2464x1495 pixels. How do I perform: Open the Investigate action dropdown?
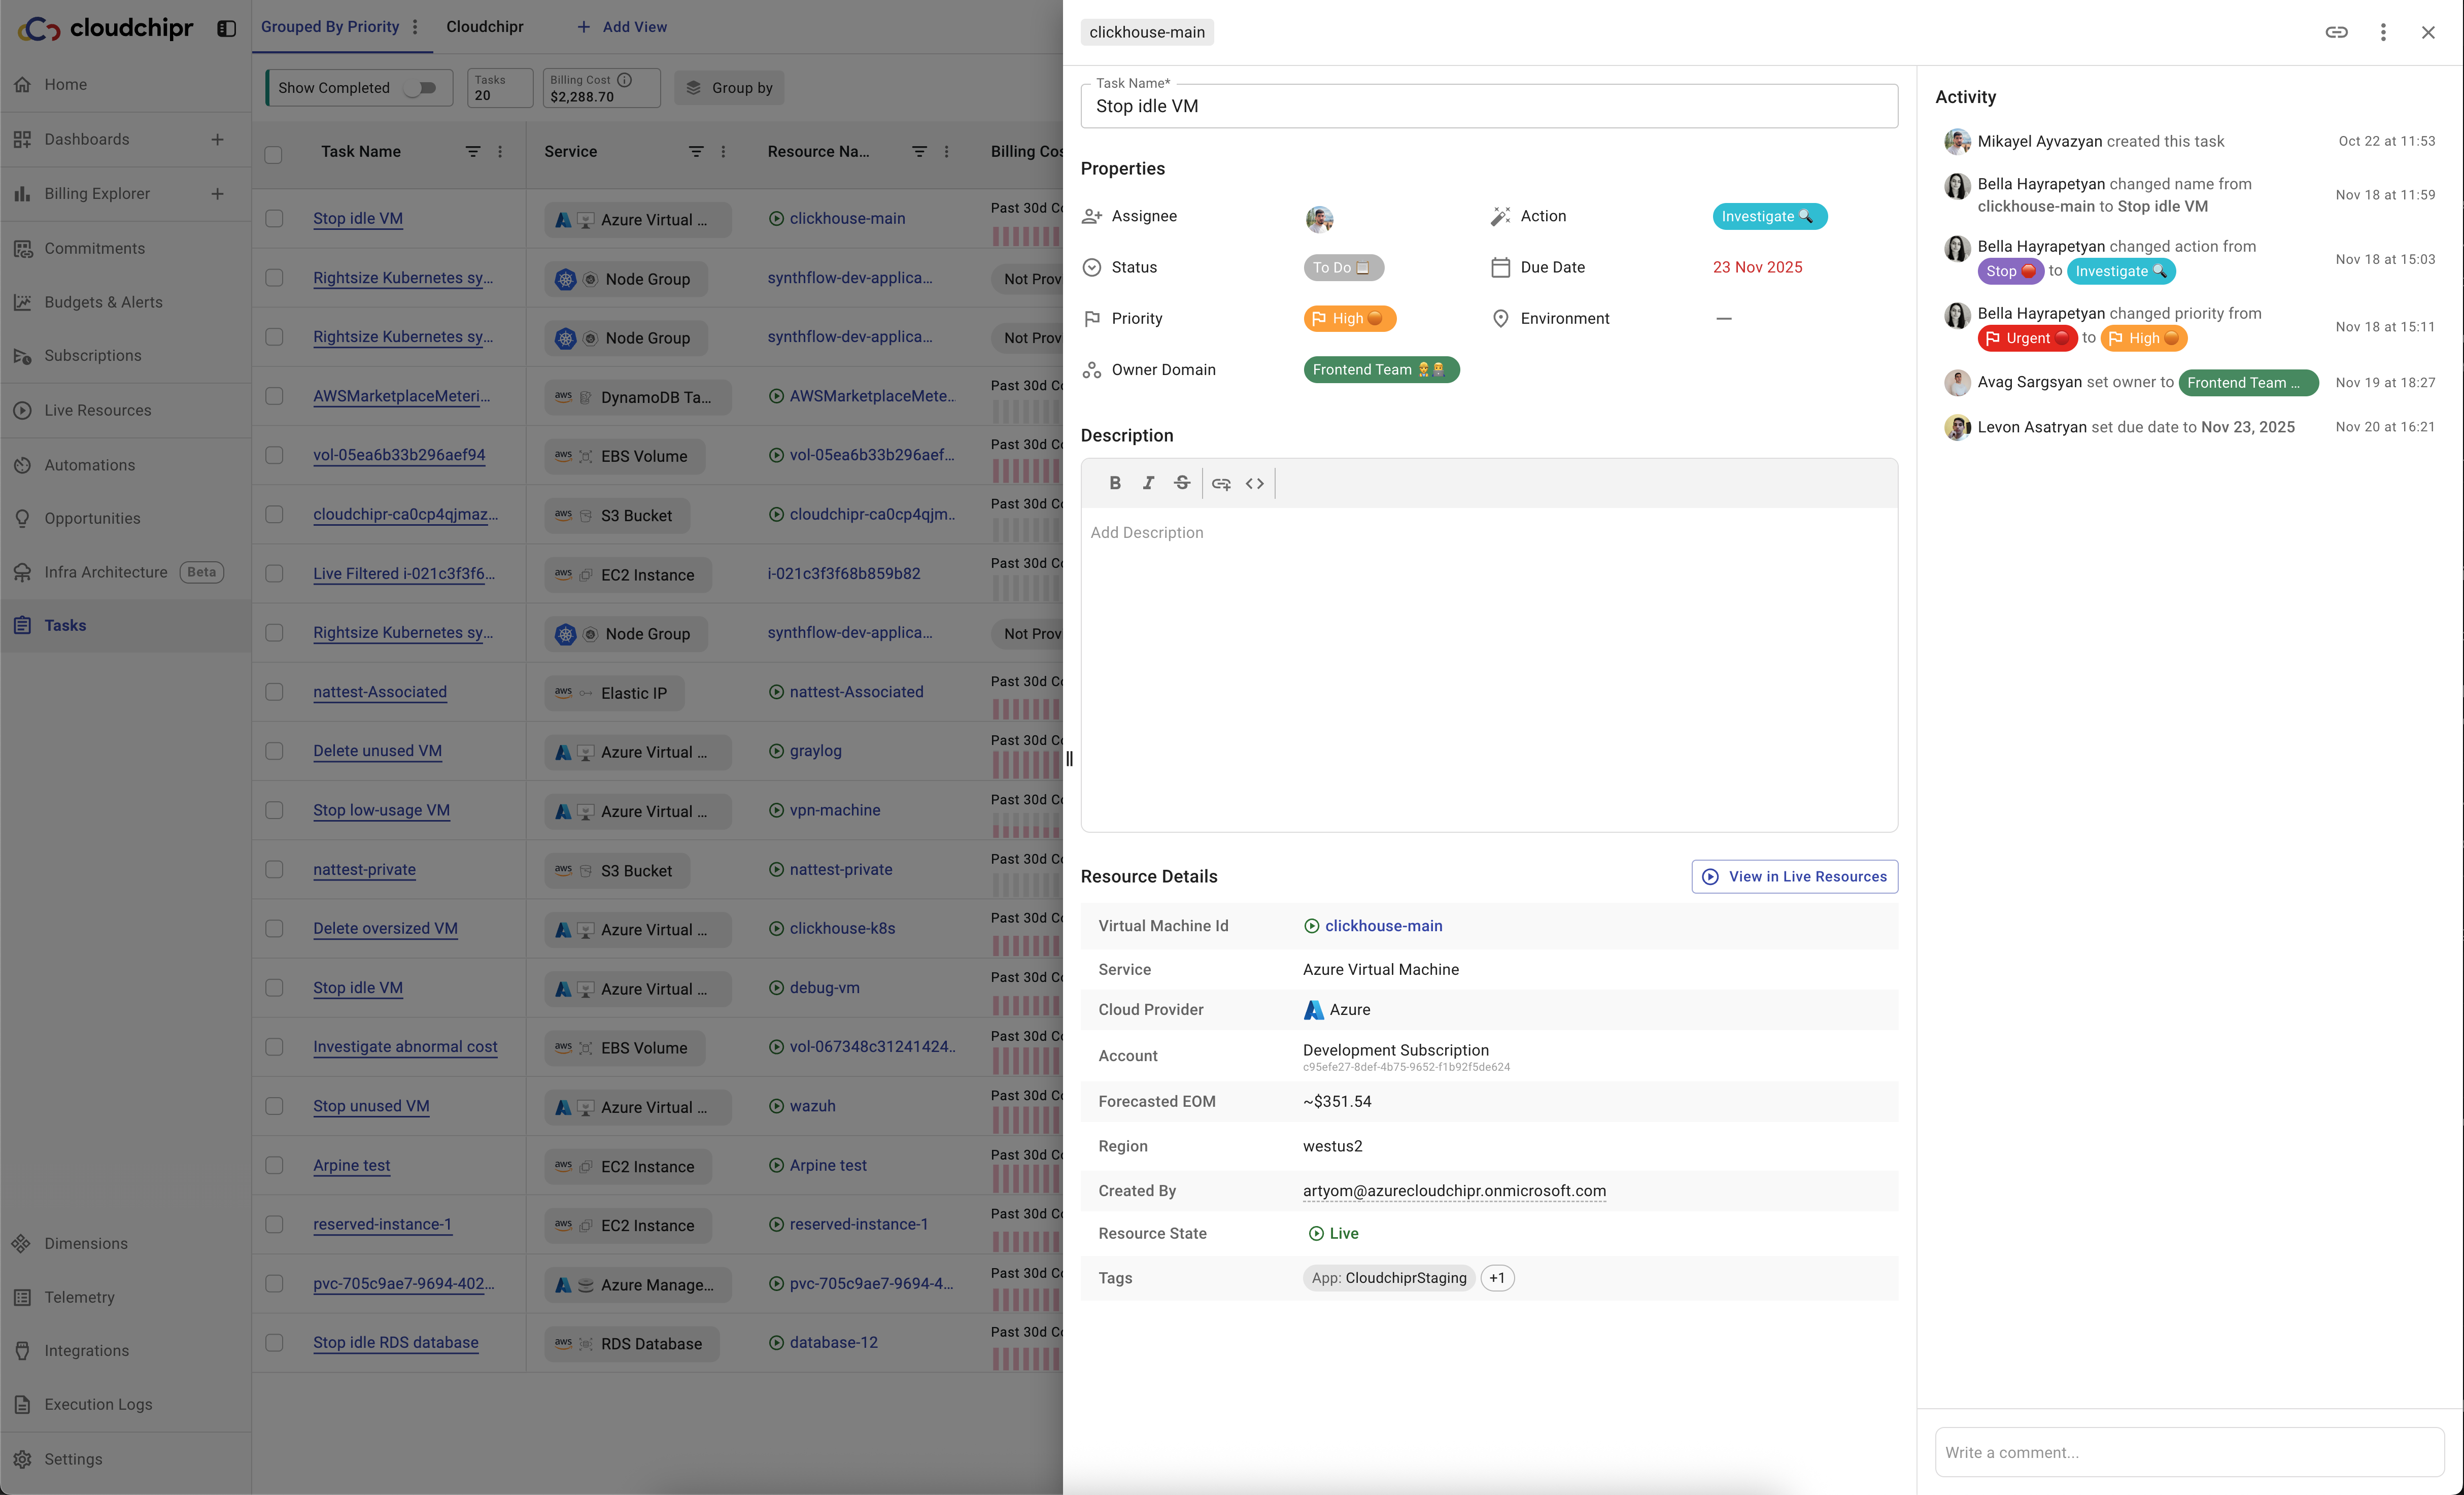(1768, 216)
